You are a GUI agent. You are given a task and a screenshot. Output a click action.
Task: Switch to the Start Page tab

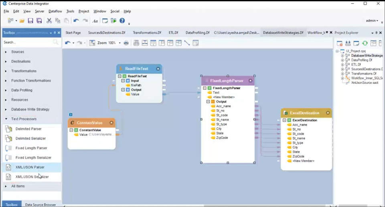[73, 32]
